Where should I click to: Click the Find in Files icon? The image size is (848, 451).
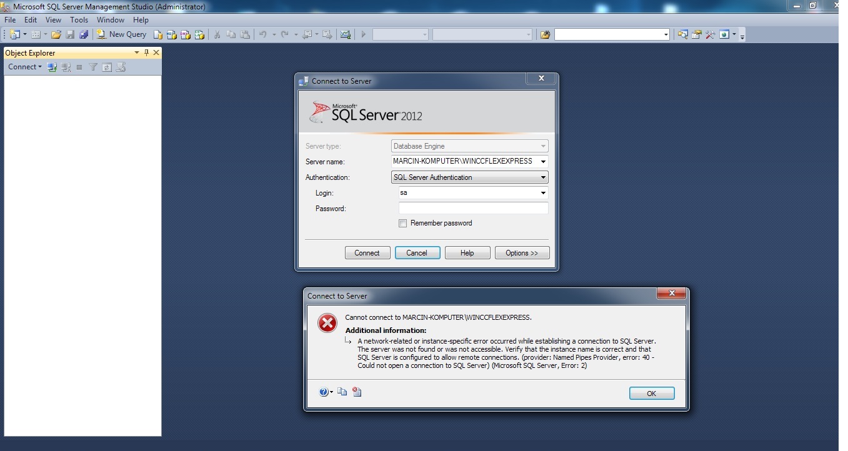[x=546, y=34]
